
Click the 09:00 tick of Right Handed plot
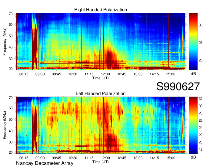40,74
